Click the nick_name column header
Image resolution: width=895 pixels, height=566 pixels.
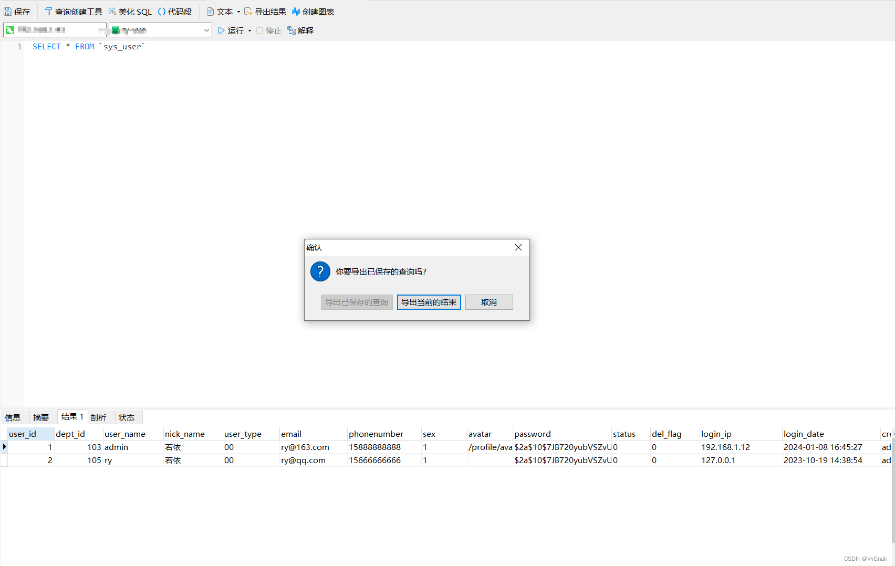point(193,434)
